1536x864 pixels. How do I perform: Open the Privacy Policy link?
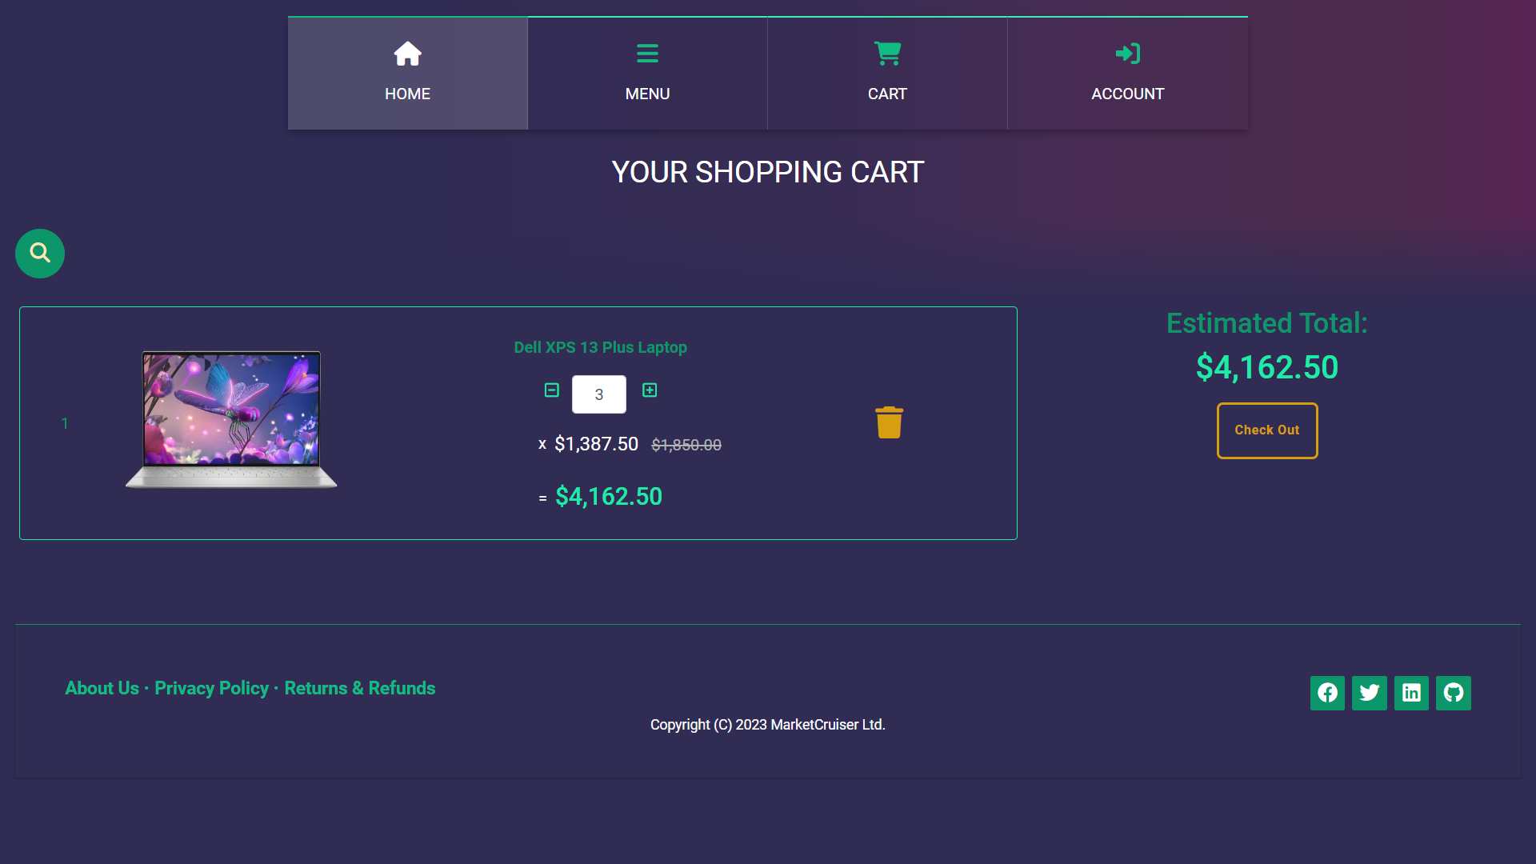211,688
